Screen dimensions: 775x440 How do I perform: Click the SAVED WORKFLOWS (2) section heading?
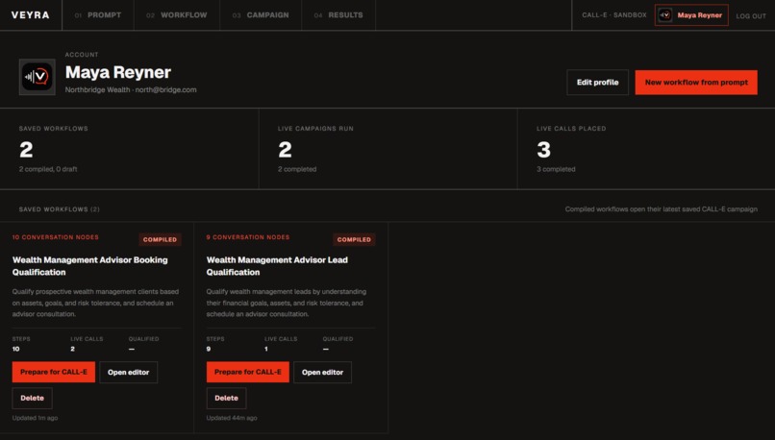[x=60, y=209]
